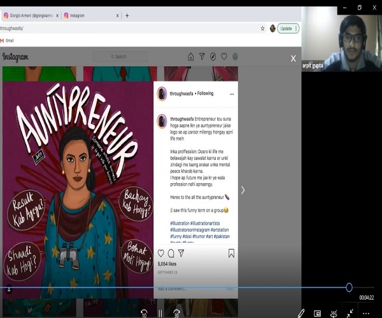Switch to the Giorgio Armani browser tab
The width and height of the screenshot is (382, 318).
(31, 15)
